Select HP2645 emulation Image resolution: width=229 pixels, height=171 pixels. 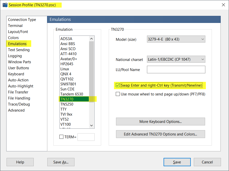pos(74,64)
